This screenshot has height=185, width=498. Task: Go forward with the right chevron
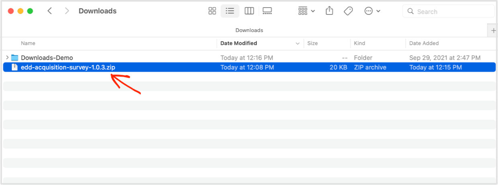click(x=67, y=11)
